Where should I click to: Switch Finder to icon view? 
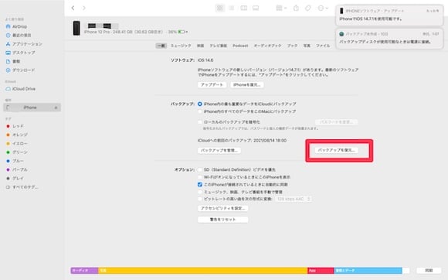pos(219,8)
